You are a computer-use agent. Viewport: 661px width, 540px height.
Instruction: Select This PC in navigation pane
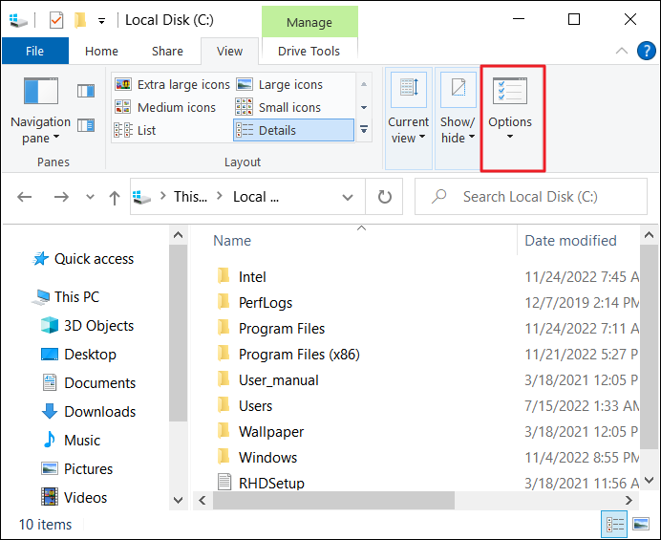click(x=67, y=297)
